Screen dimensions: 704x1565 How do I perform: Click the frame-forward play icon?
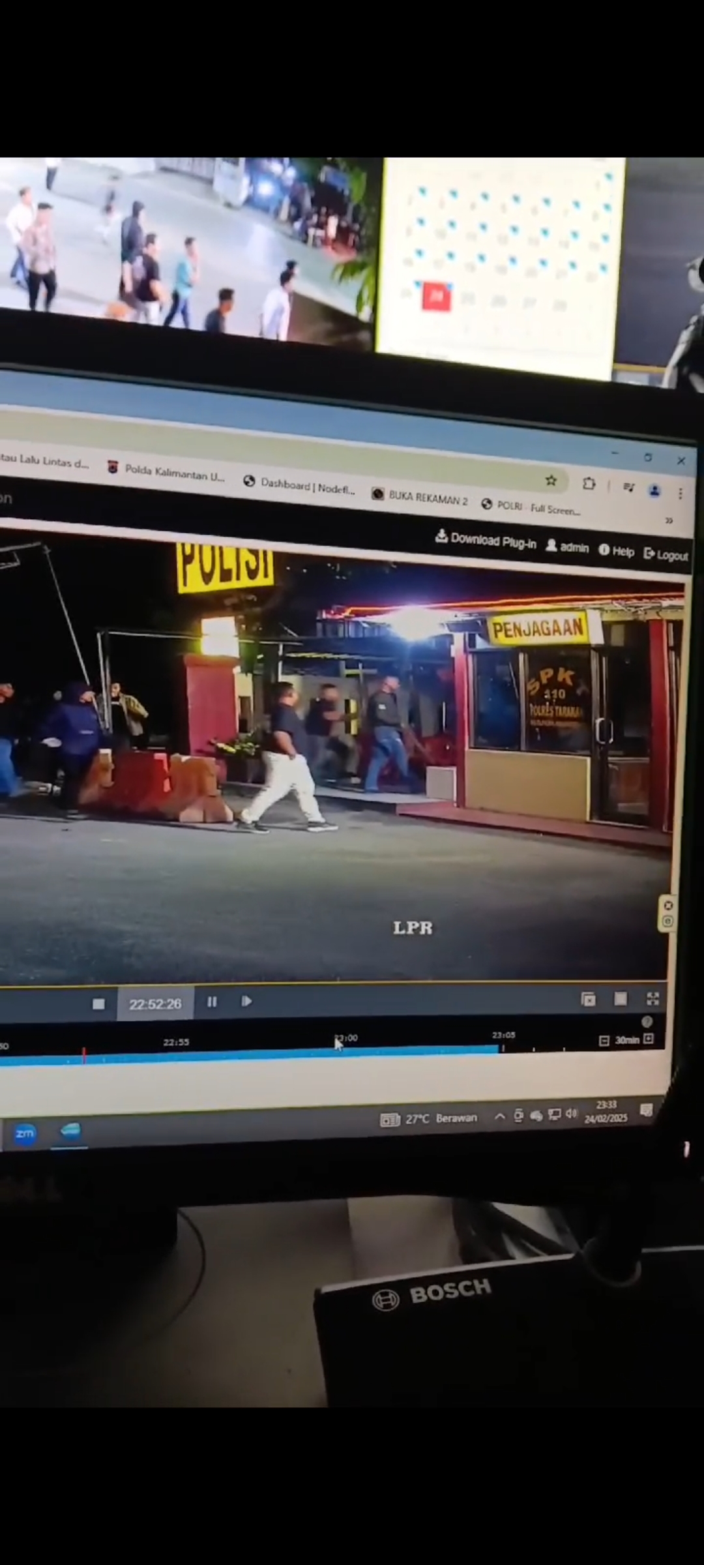[246, 1001]
